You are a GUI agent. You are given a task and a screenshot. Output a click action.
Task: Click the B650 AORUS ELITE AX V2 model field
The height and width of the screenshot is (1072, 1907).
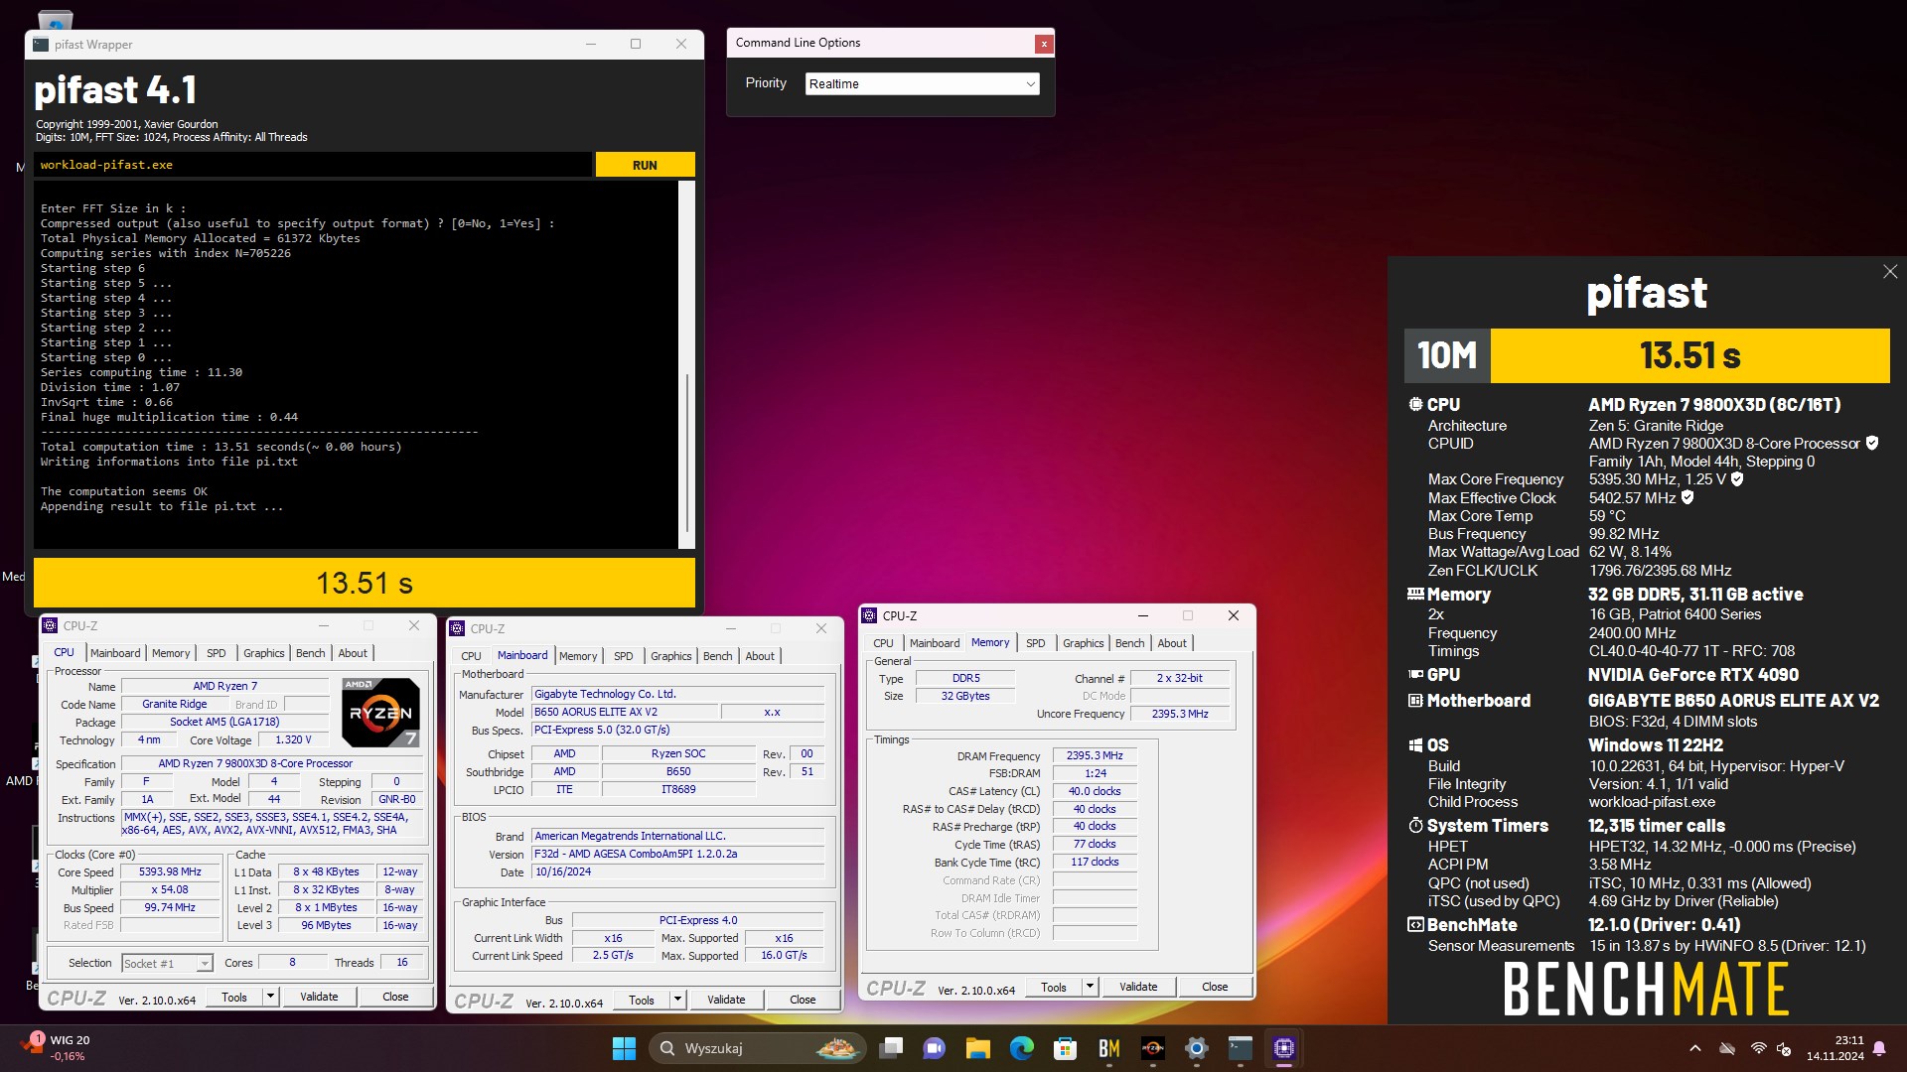click(x=624, y=713)
